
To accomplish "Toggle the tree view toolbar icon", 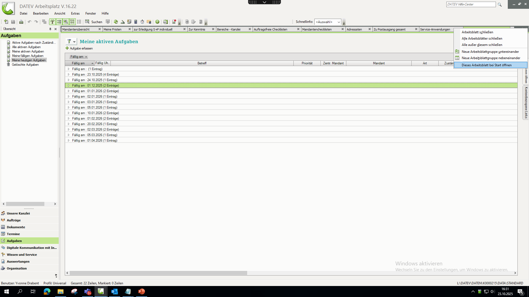I will pos(52,22).
